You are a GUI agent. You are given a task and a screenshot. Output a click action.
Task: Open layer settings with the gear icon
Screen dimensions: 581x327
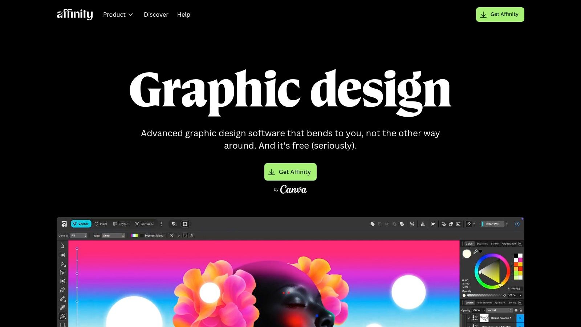click(x=516, y=310)
